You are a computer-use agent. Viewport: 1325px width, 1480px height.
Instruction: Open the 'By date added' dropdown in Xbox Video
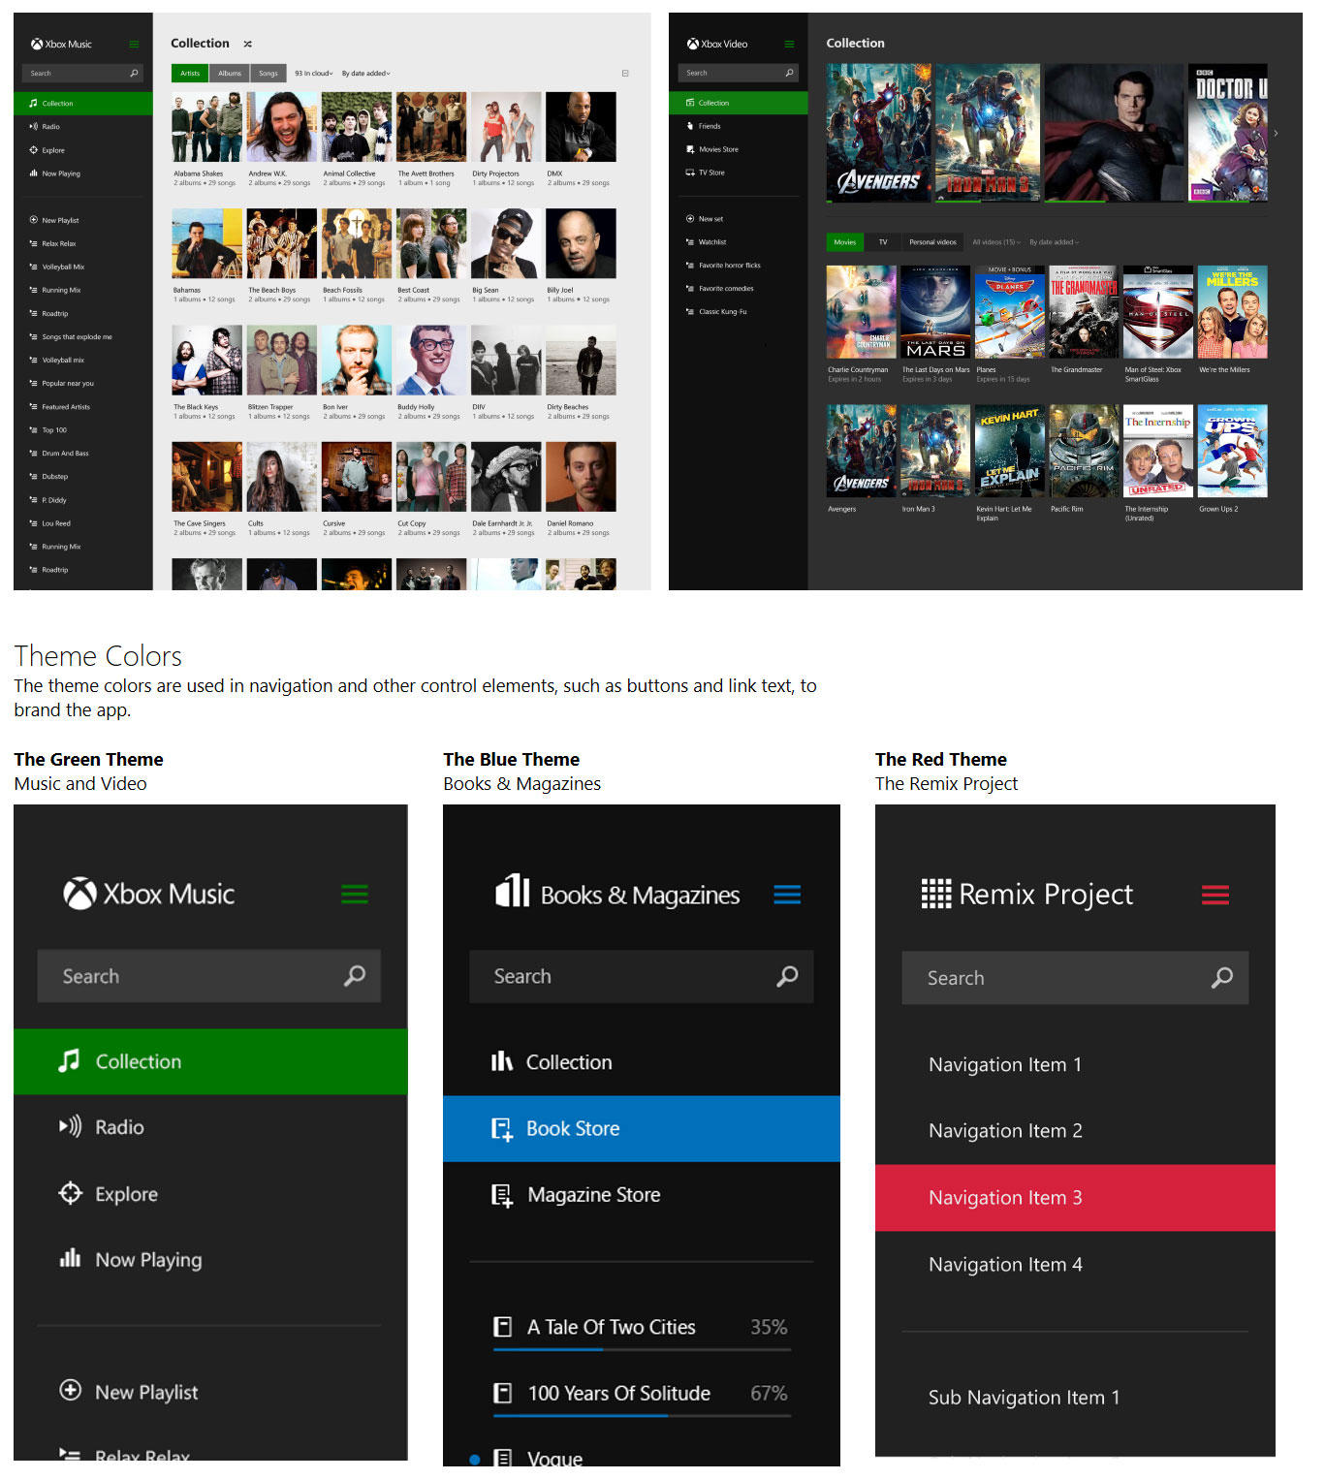click(x=1054, y=242)
